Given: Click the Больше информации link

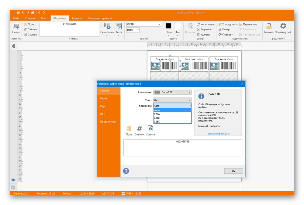Looking at the screenshot, I should (x=218, y=134).
